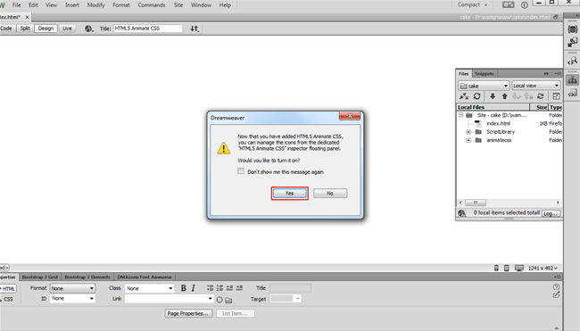580x331 pixels.
Task: Refresh the Files panel list
Action: (476, 96)
